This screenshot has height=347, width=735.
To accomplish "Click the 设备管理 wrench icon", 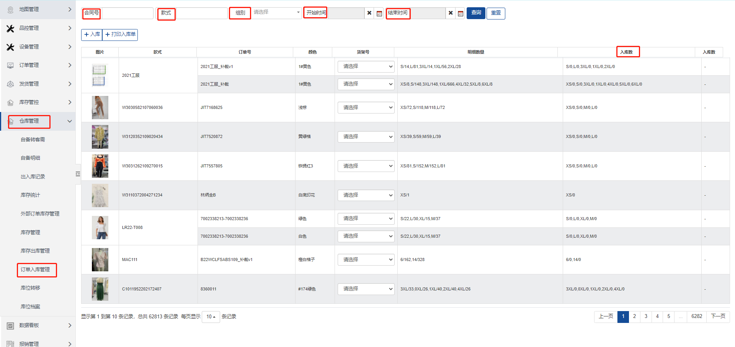I will click(10, 47).
